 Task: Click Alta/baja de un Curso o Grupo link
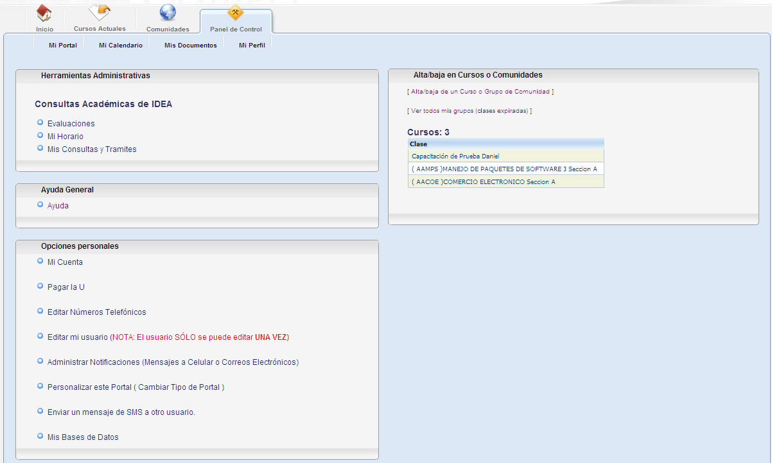(x=480, y=92)
